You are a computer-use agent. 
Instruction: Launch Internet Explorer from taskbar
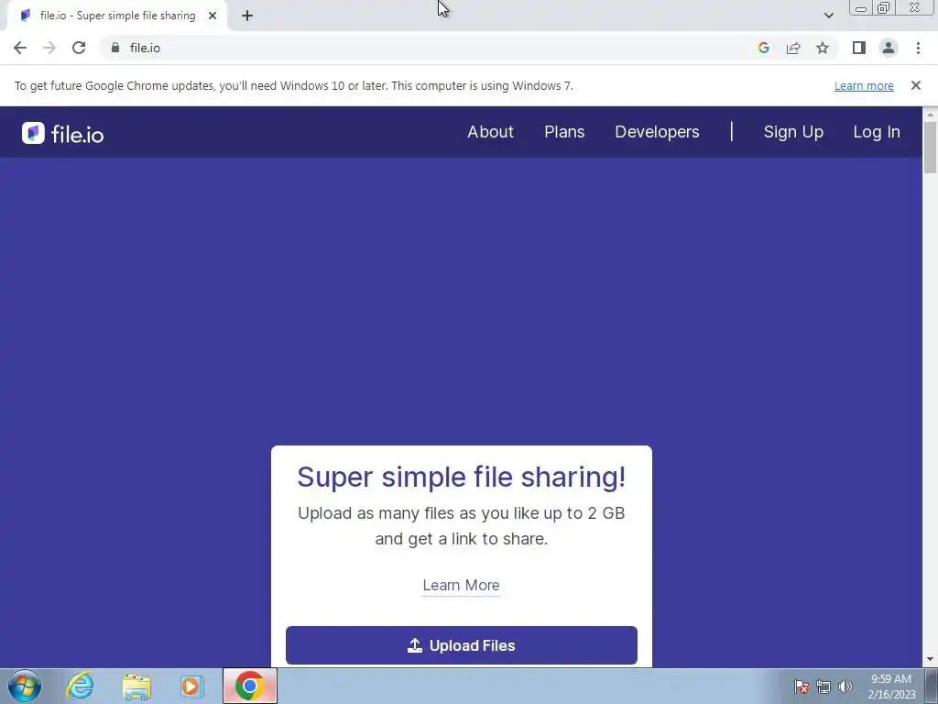pyautogui.click(x=81, y=686)
